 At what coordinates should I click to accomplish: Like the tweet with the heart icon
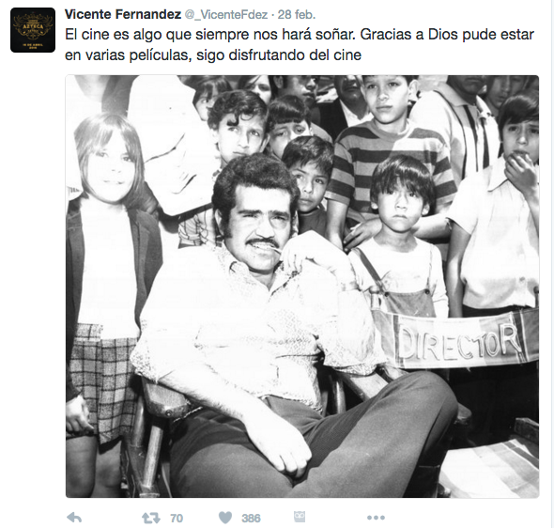pos(225,518)
